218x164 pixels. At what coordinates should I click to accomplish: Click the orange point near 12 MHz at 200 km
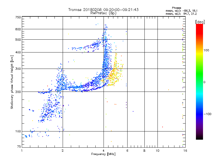point(168,90)
